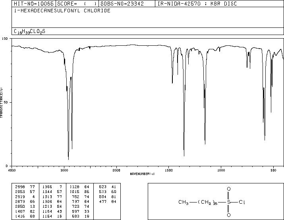Viewport: 284px width, 220px height.
Task: Click the SDBS-NO=23342 header cell
Action: (127, 4)
